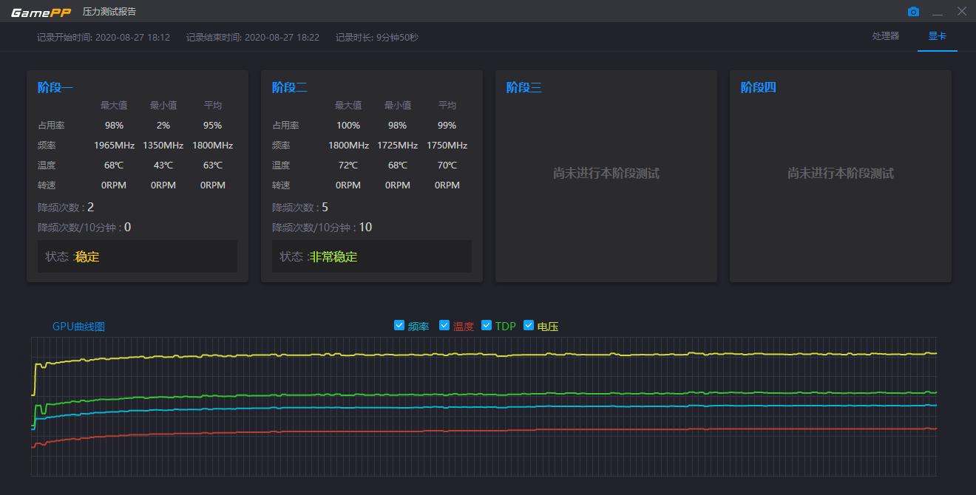Toggle the TDP curve checkbox off
Viewport: 976px width, 495px height.
point(487,324)
